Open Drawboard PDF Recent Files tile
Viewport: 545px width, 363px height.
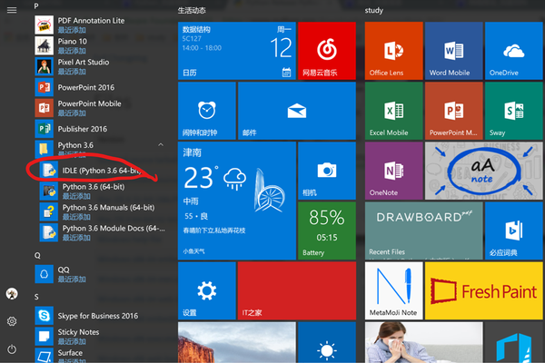423,231
